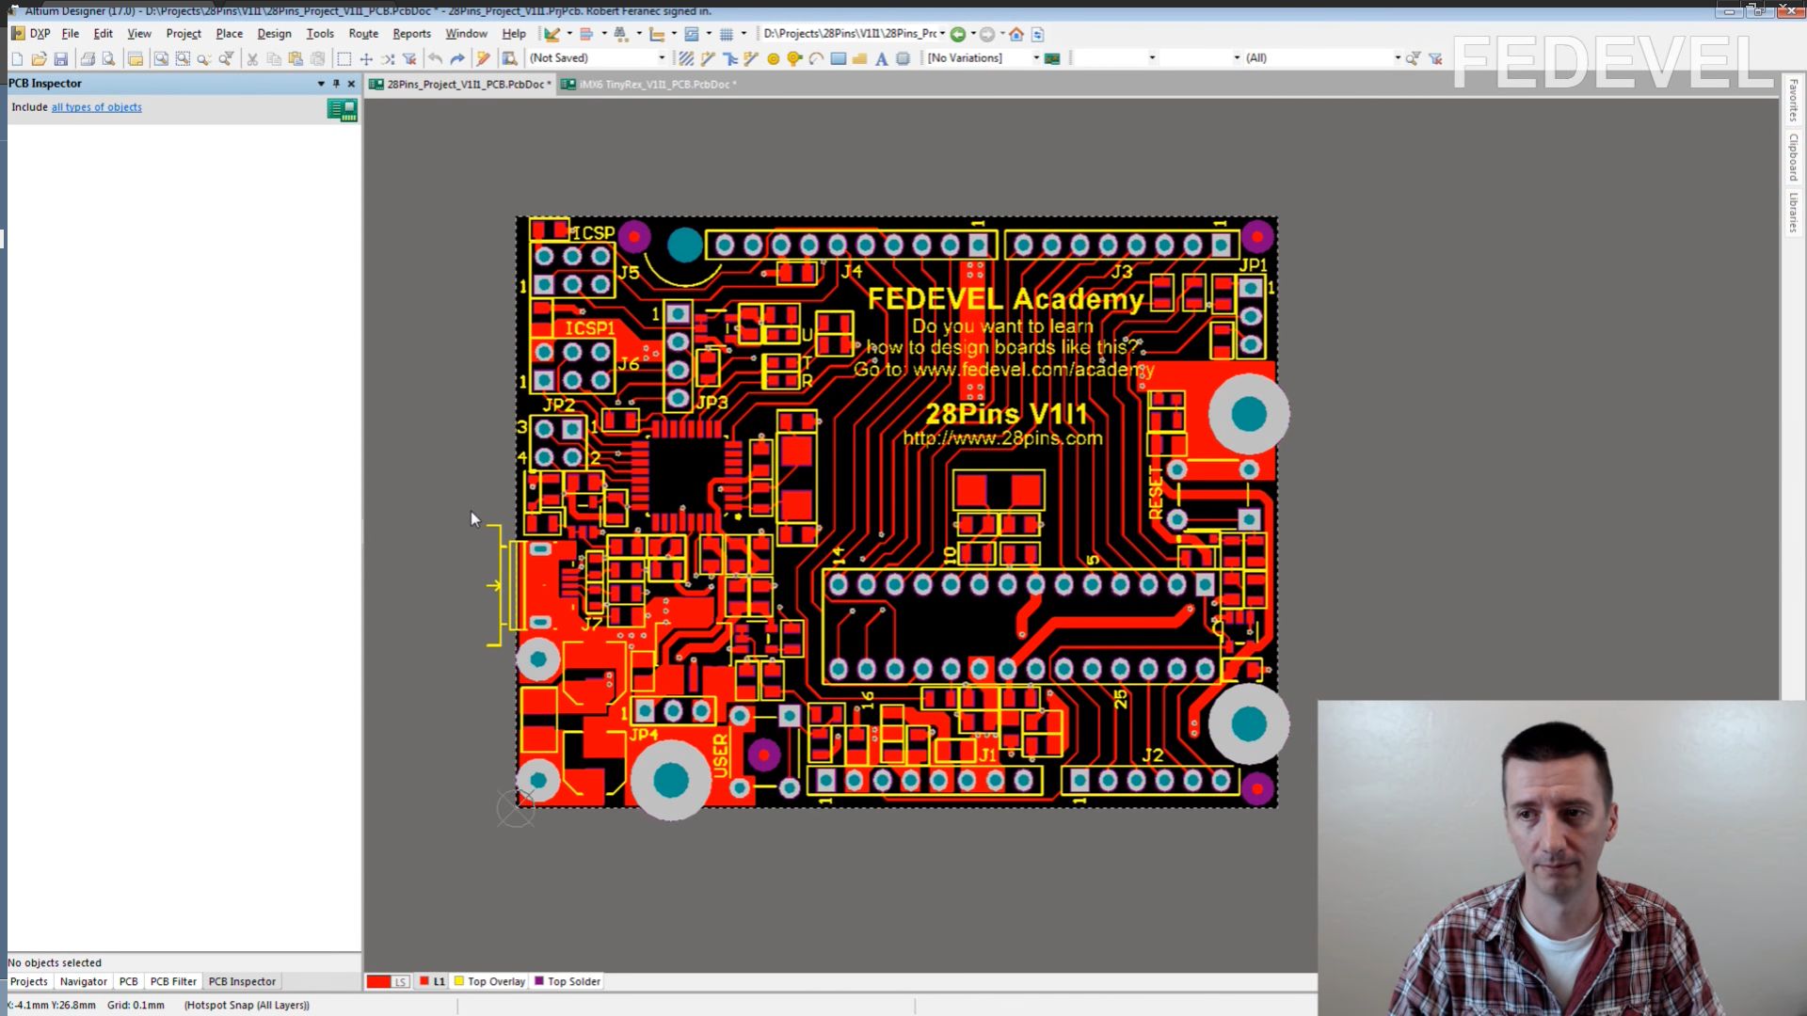Expand the Not Saved view dropdown

tap(662, 58)
